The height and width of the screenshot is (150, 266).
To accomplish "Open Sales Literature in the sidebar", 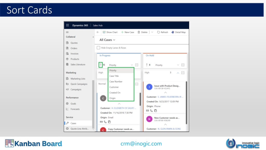I will click(x=78, y=65).
